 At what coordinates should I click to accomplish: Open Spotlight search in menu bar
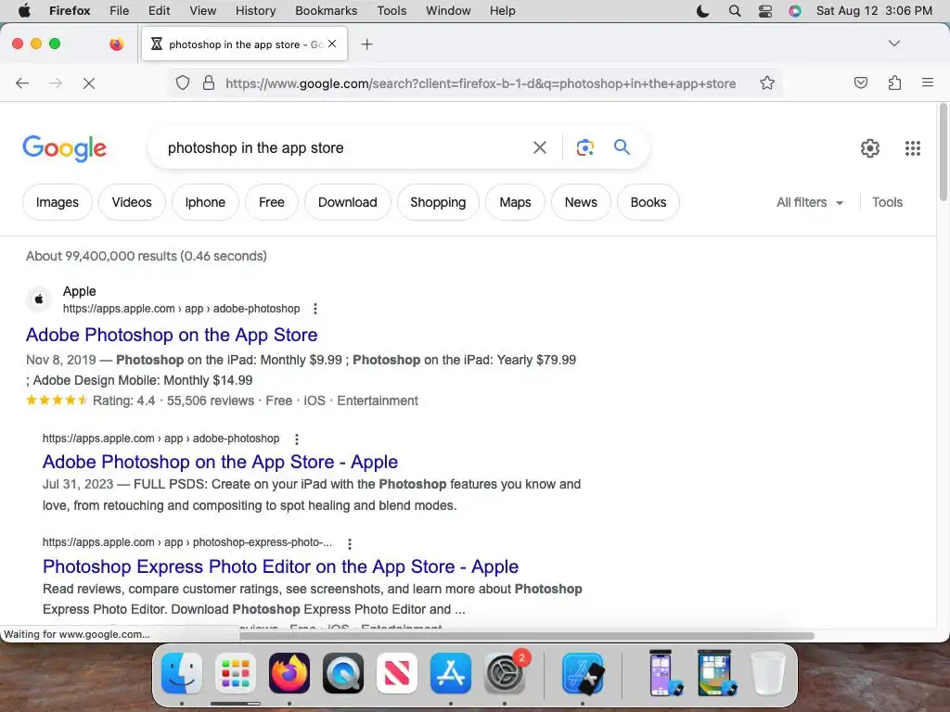(735, 11)
